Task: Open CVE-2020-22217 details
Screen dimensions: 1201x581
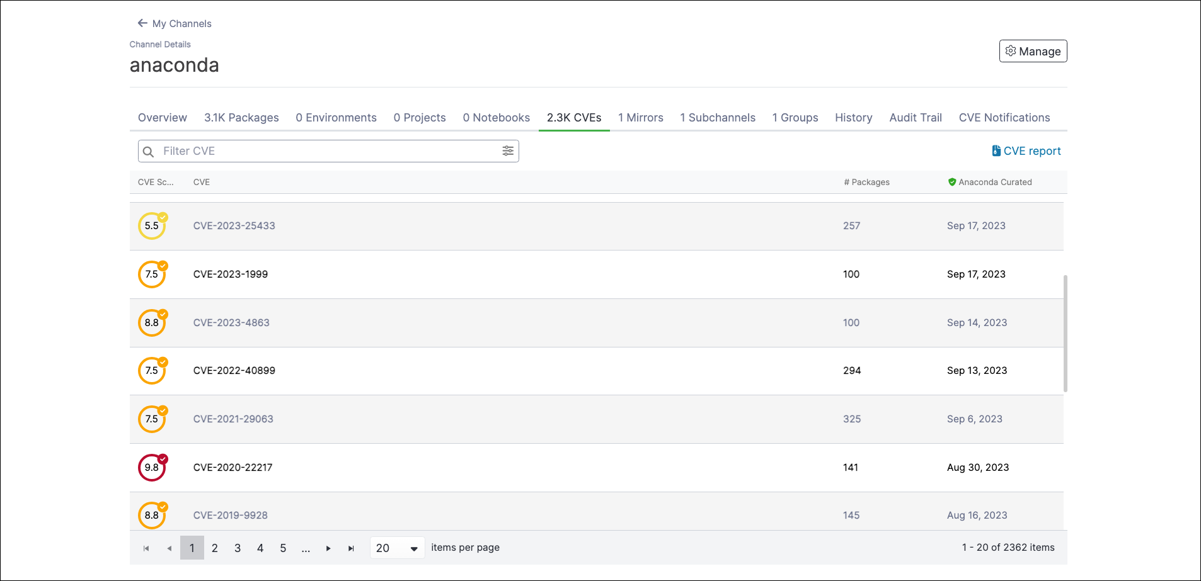Action: [233, 468]
